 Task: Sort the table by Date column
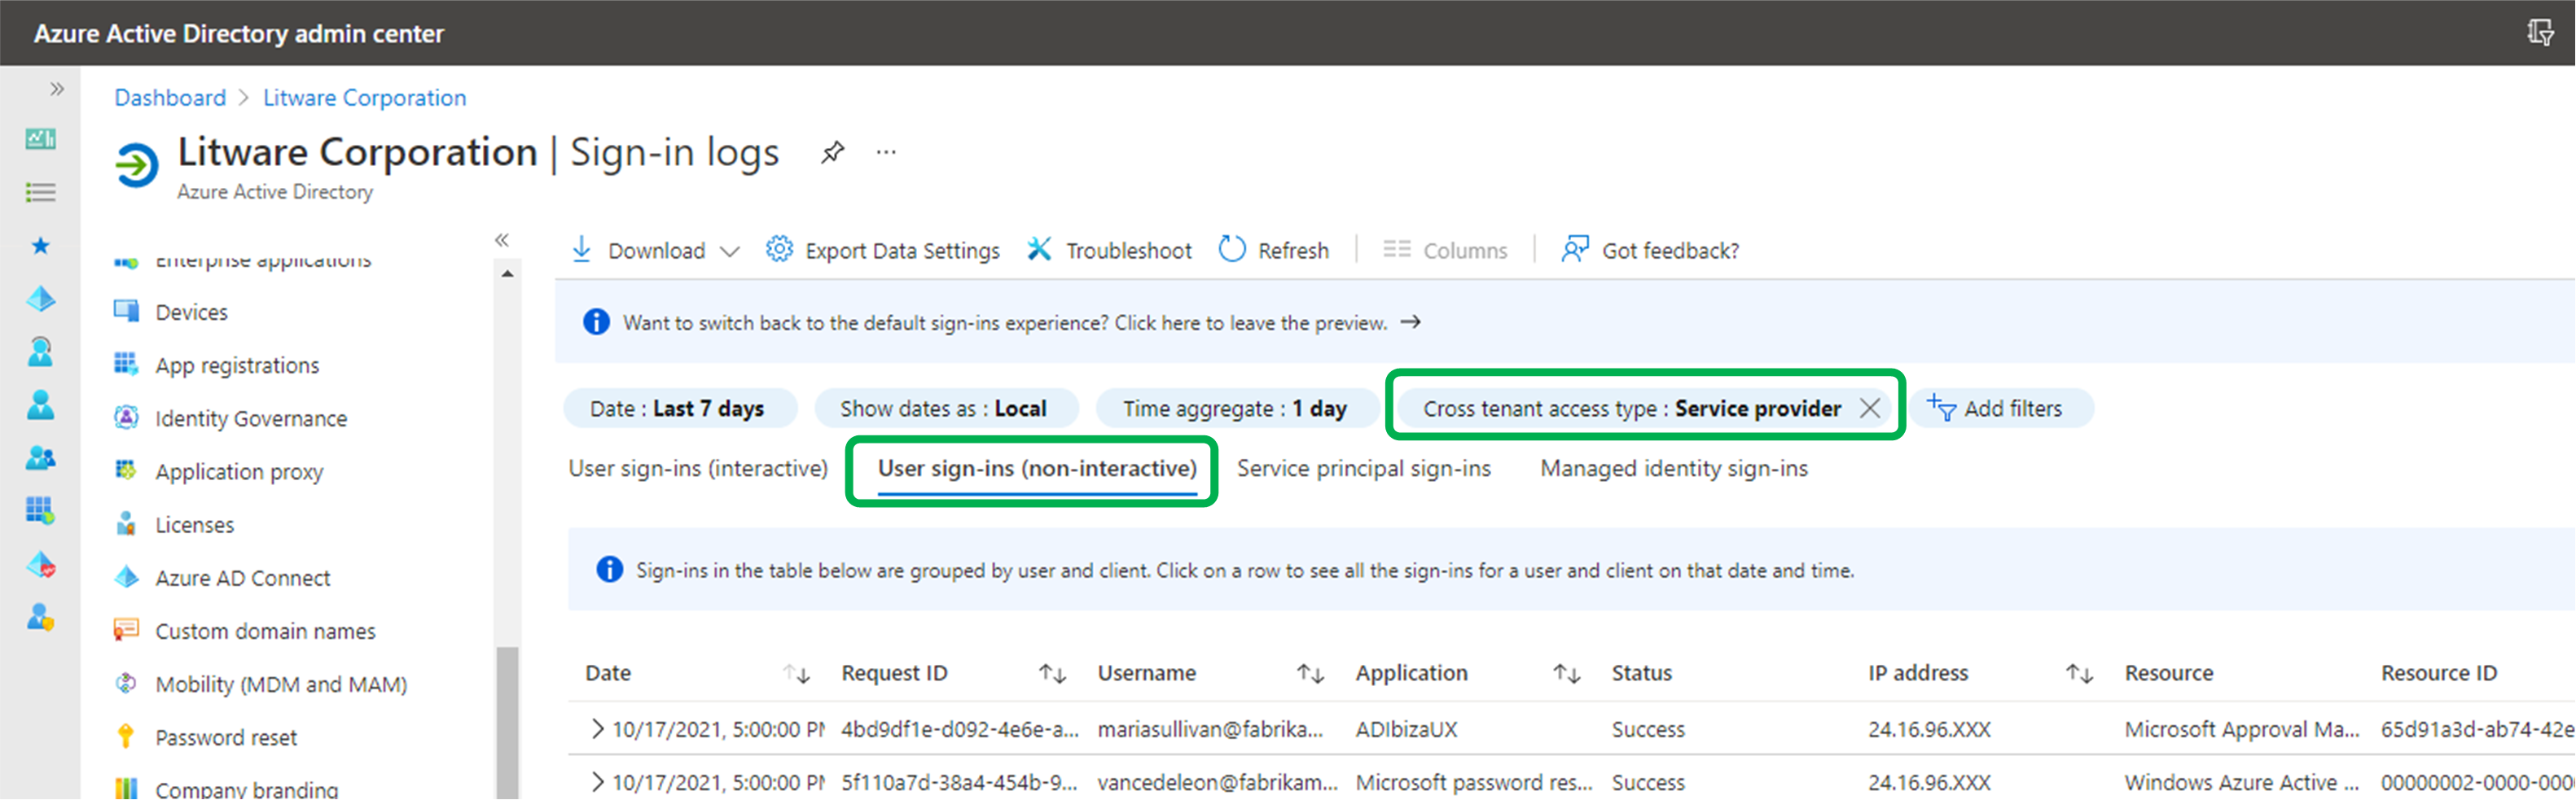click(796, 674)
